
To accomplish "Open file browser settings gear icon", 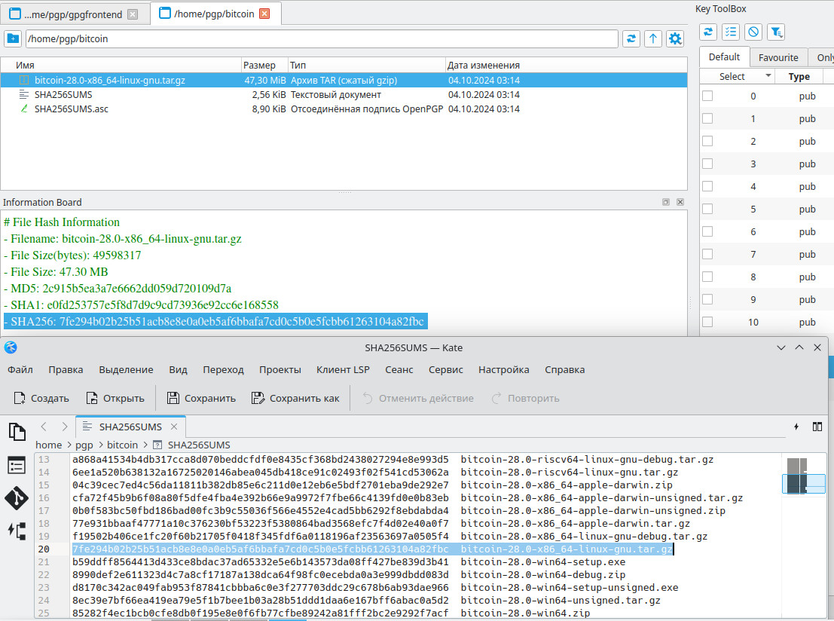I will [x=675, y=38].
